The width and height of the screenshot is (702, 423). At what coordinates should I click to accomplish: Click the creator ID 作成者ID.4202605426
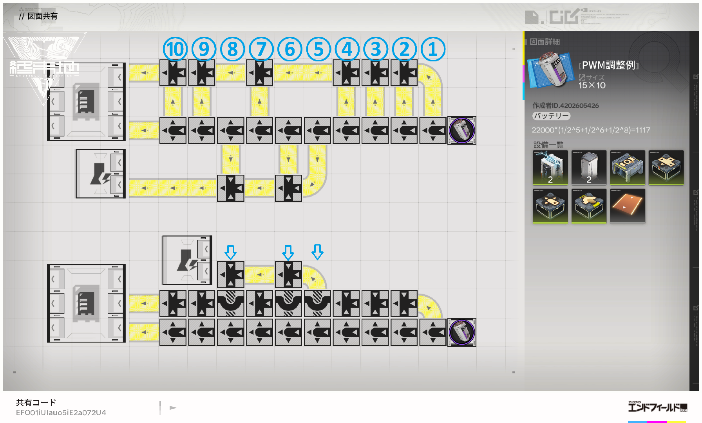point(565,106)
